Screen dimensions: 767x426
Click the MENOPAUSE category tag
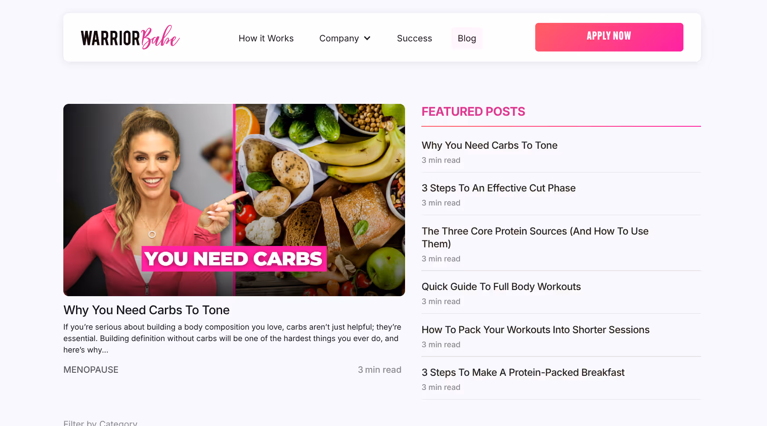(91, 370)
